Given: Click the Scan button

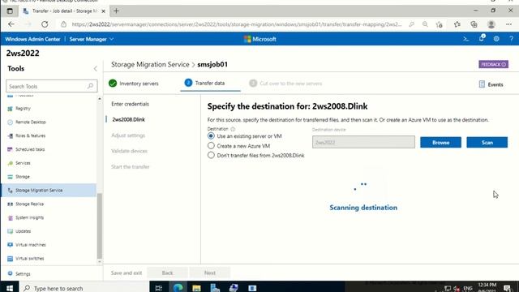Looking at the screenshot, I should (x=487, y=143).
